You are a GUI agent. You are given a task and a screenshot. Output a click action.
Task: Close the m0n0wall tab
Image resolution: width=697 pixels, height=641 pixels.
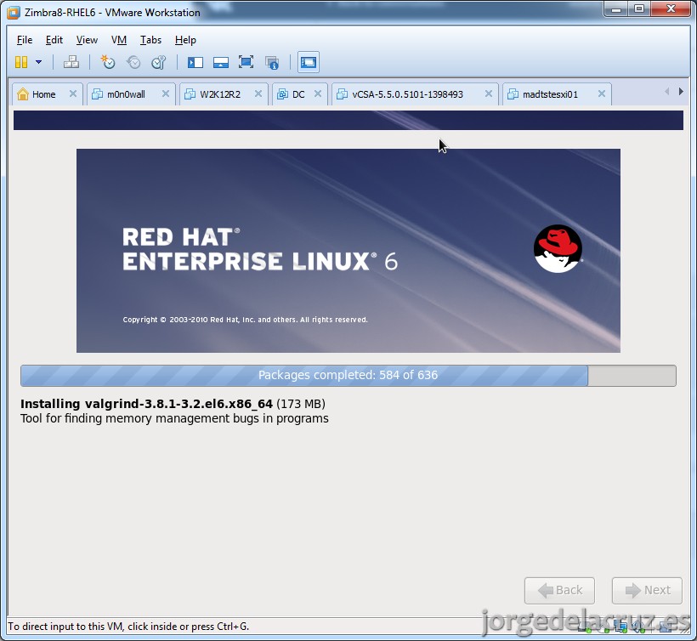(x=166, y=94)
